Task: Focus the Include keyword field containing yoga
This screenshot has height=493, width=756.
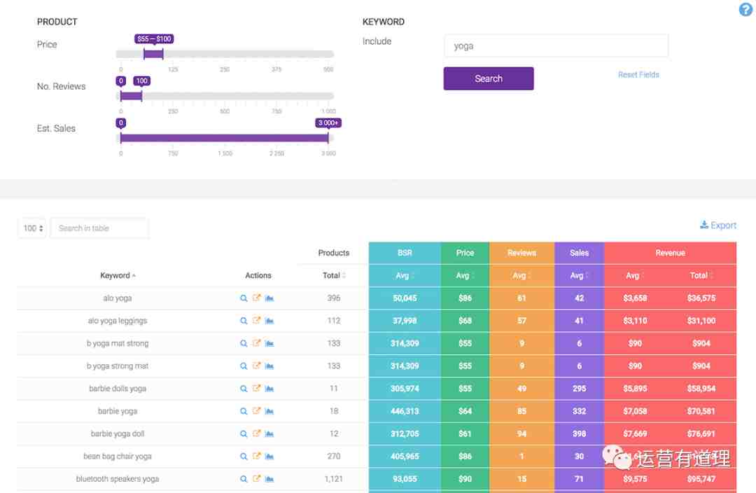Action: [556, 46]
